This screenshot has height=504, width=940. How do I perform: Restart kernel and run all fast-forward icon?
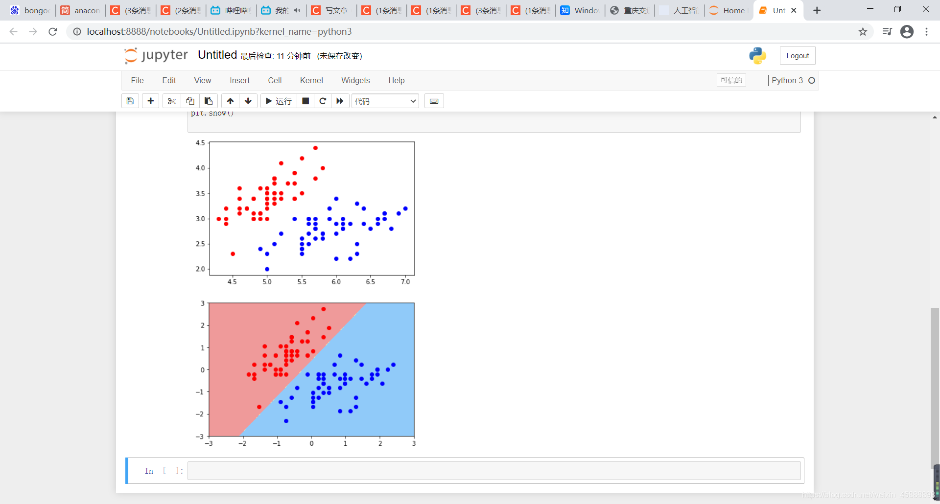[x=340, y=101]
